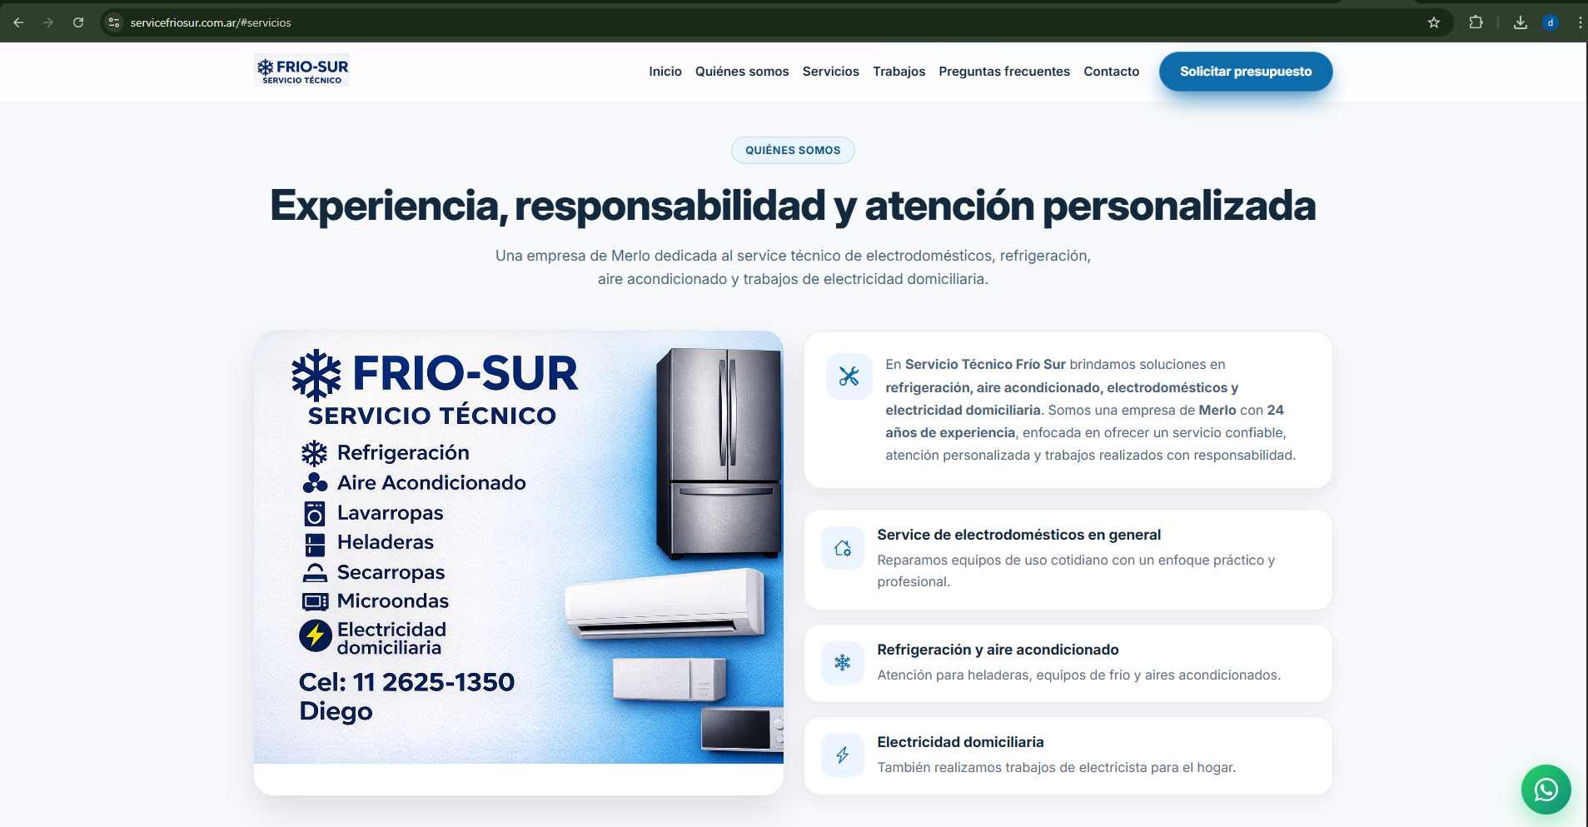
Task: Click the text '24 años de experiencia'
Action: pos(1084,421)
